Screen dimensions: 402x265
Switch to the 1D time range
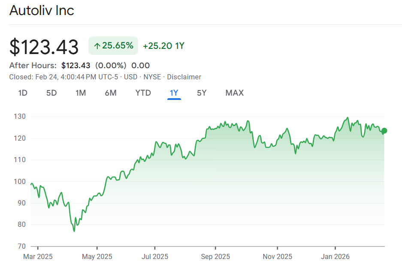[23, 93]
